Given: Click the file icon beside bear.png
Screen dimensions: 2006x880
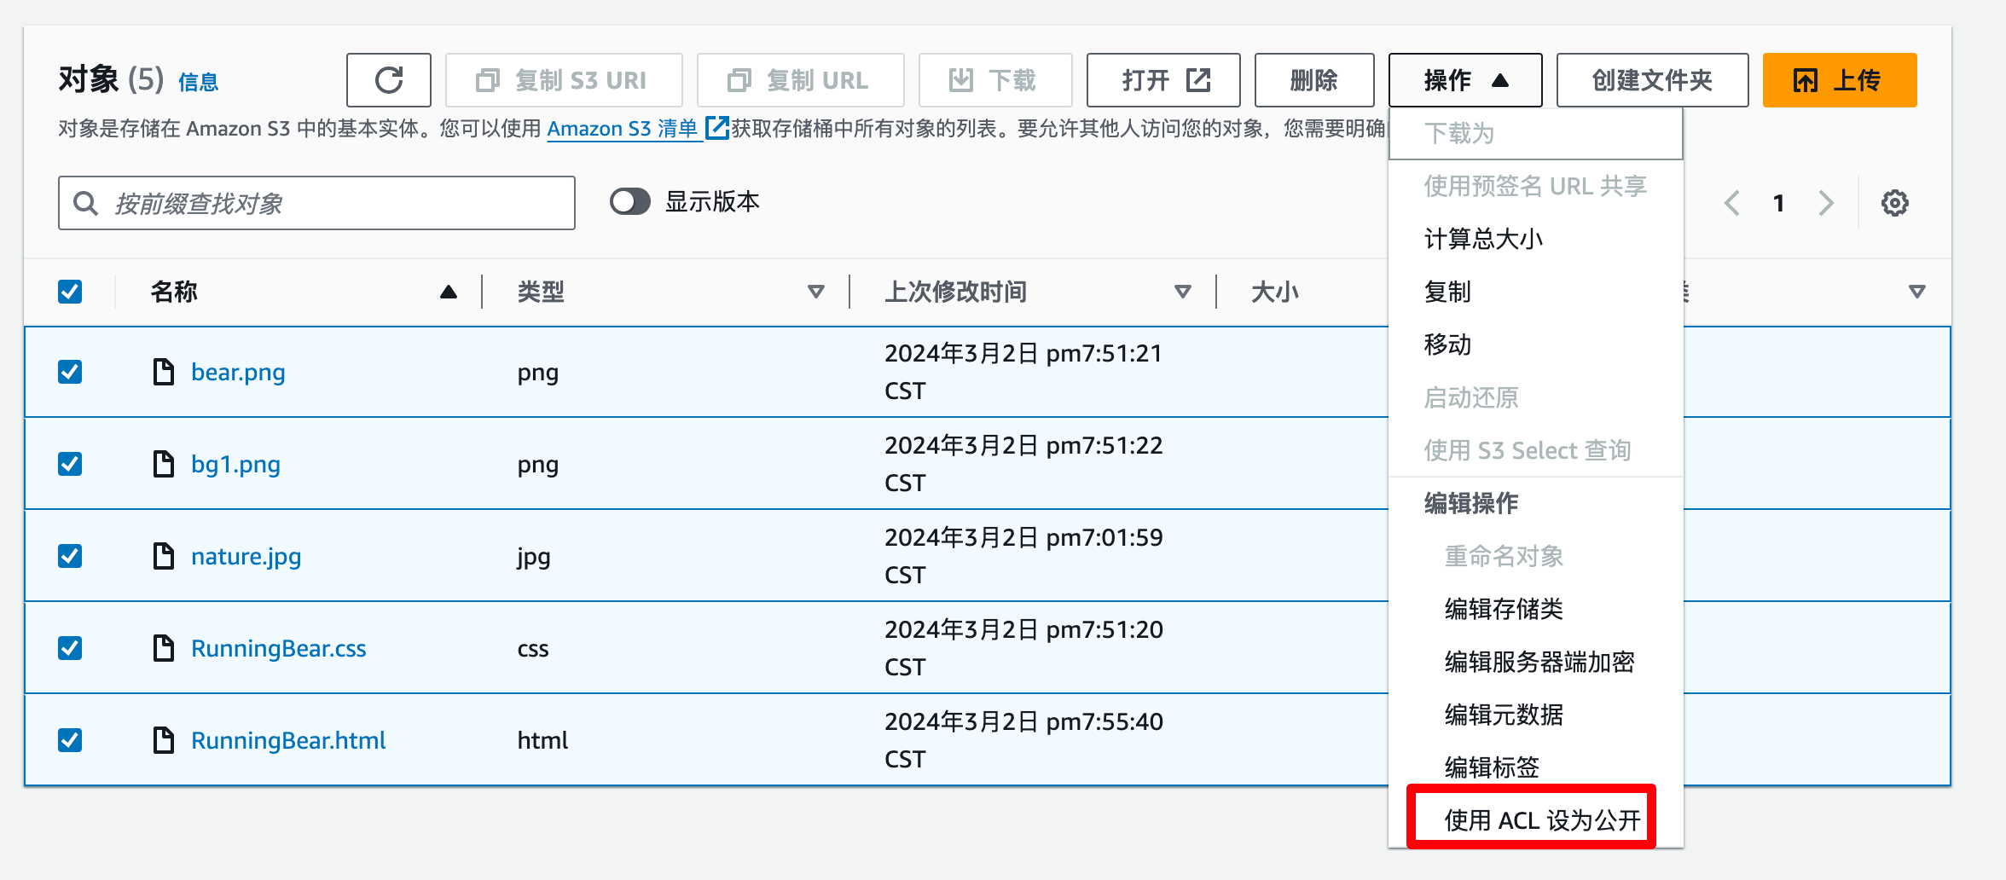Looking at the screenshot, I should tap(164, 372).
